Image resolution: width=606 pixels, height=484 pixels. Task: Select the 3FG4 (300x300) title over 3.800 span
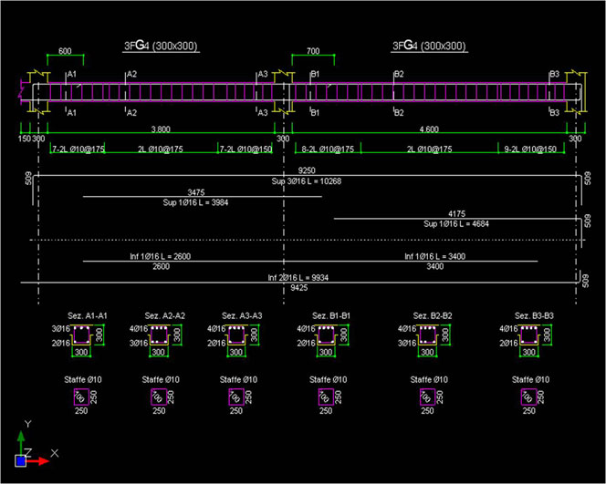pos(161,46)
